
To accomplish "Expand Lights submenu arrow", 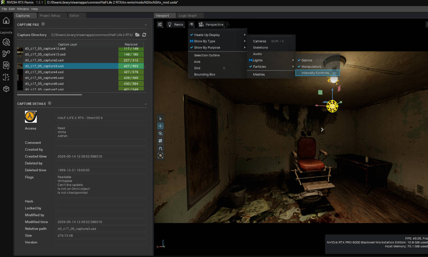I will (x=293, y=60).
